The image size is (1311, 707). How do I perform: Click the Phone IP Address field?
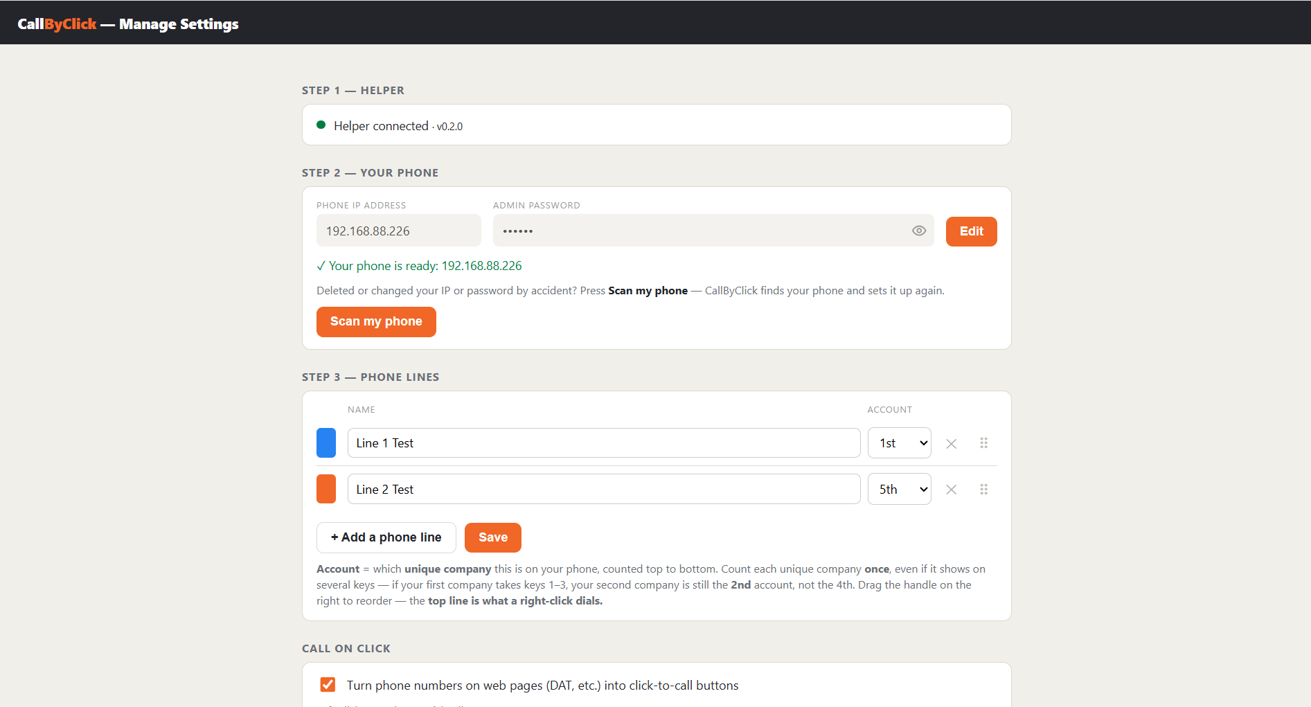399,231
